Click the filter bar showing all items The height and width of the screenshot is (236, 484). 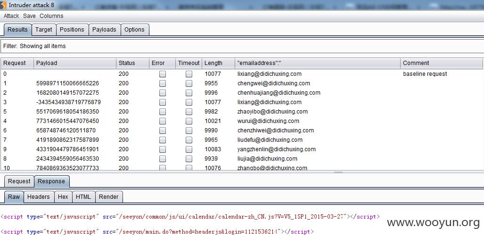pyautogui.click(x=242, y=46)
